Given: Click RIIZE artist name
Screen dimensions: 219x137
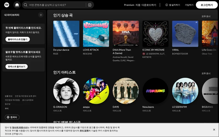Looking at the screenshot, I should [x=56, y=54].
